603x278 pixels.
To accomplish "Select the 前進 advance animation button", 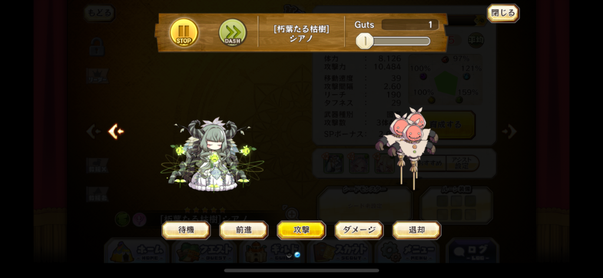I will (243, 230).
